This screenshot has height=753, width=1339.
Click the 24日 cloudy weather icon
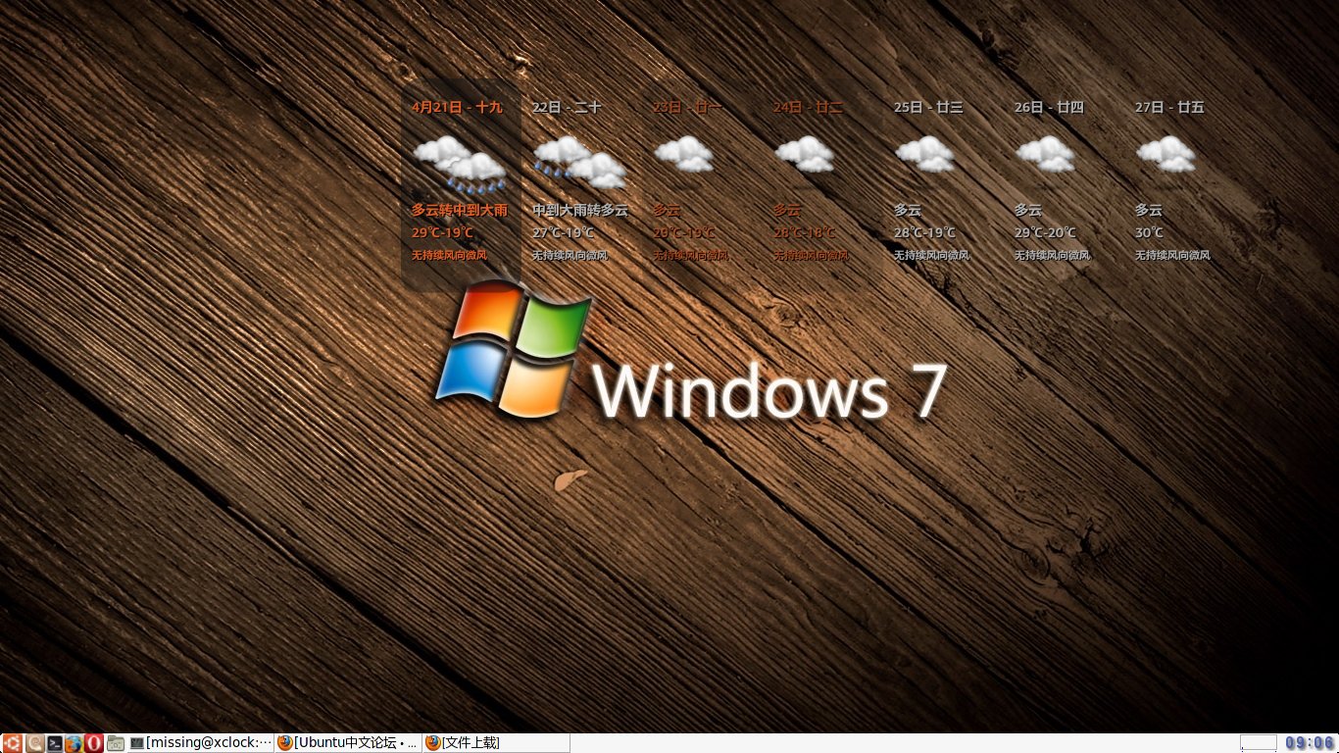point(804,154)
